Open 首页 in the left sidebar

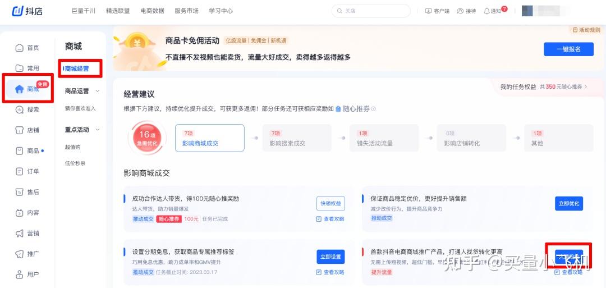click(x=27, y=48)
